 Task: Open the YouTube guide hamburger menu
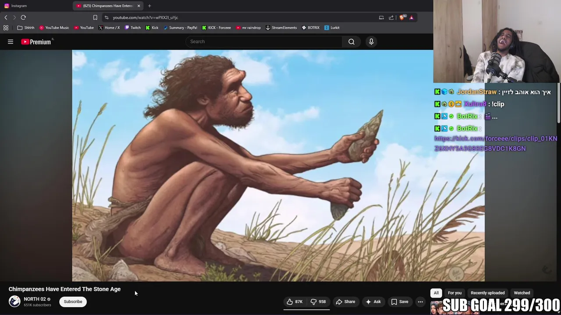[x=11, y=42]
